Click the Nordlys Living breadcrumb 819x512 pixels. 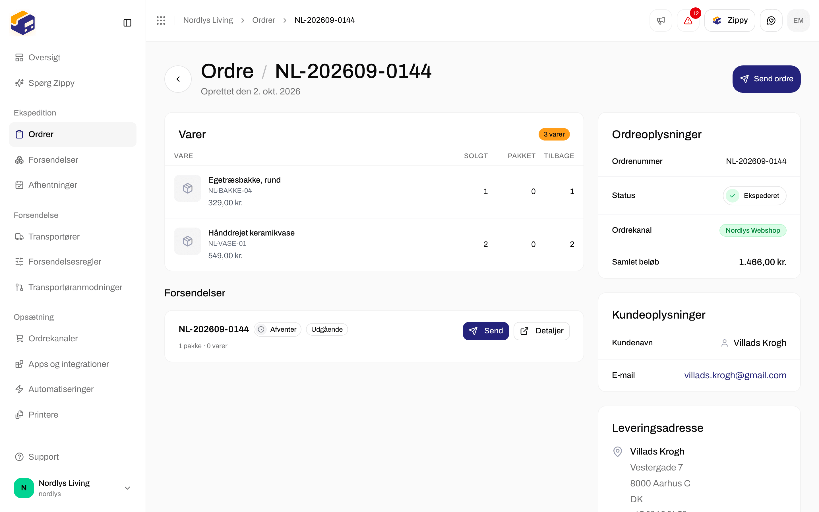pos(208,20)
